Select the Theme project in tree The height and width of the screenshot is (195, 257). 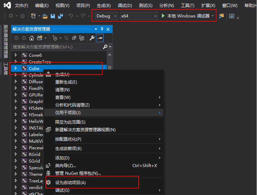coord(36,174)
